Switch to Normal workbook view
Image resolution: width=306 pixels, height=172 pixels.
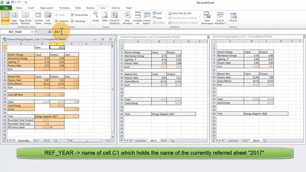[5, 18]
